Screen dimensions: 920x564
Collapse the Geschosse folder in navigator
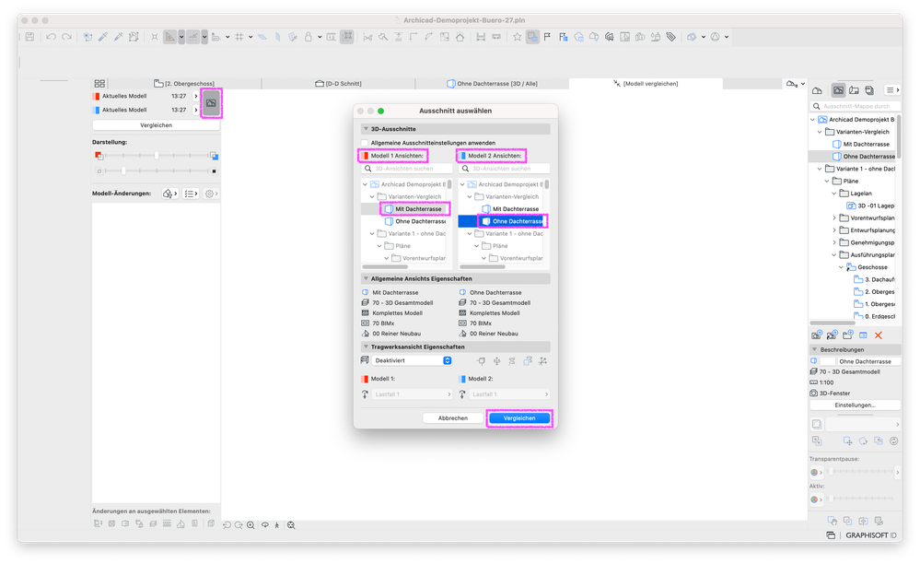point(841,267)
